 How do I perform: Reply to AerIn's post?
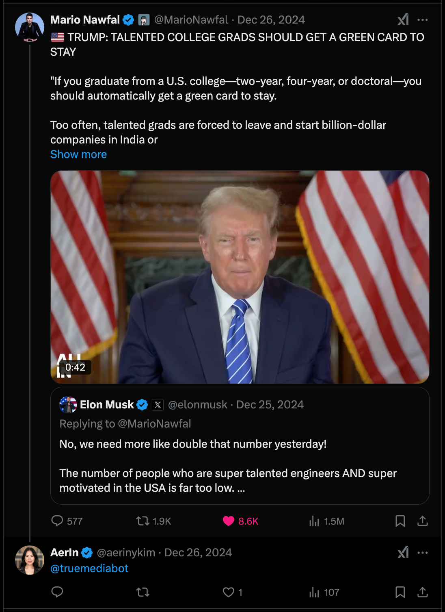pos(57,592)
